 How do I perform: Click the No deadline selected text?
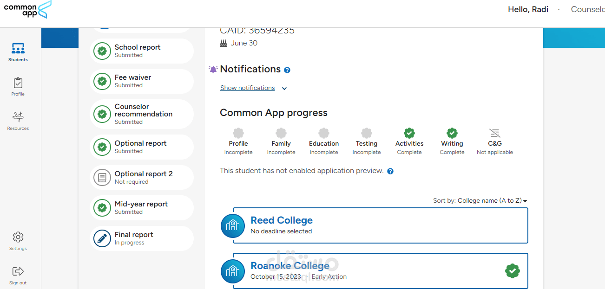click(281, 231)
